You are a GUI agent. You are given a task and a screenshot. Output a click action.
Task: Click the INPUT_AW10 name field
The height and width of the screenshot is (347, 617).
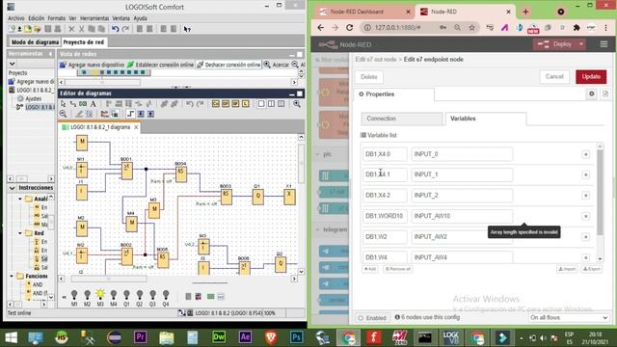tap(462, 216)
